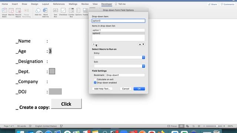The height and width of the screenshot is (133, 237).
Task: Switch to Print Layout view
Action: pyautogui.click(x=181, y=126)
